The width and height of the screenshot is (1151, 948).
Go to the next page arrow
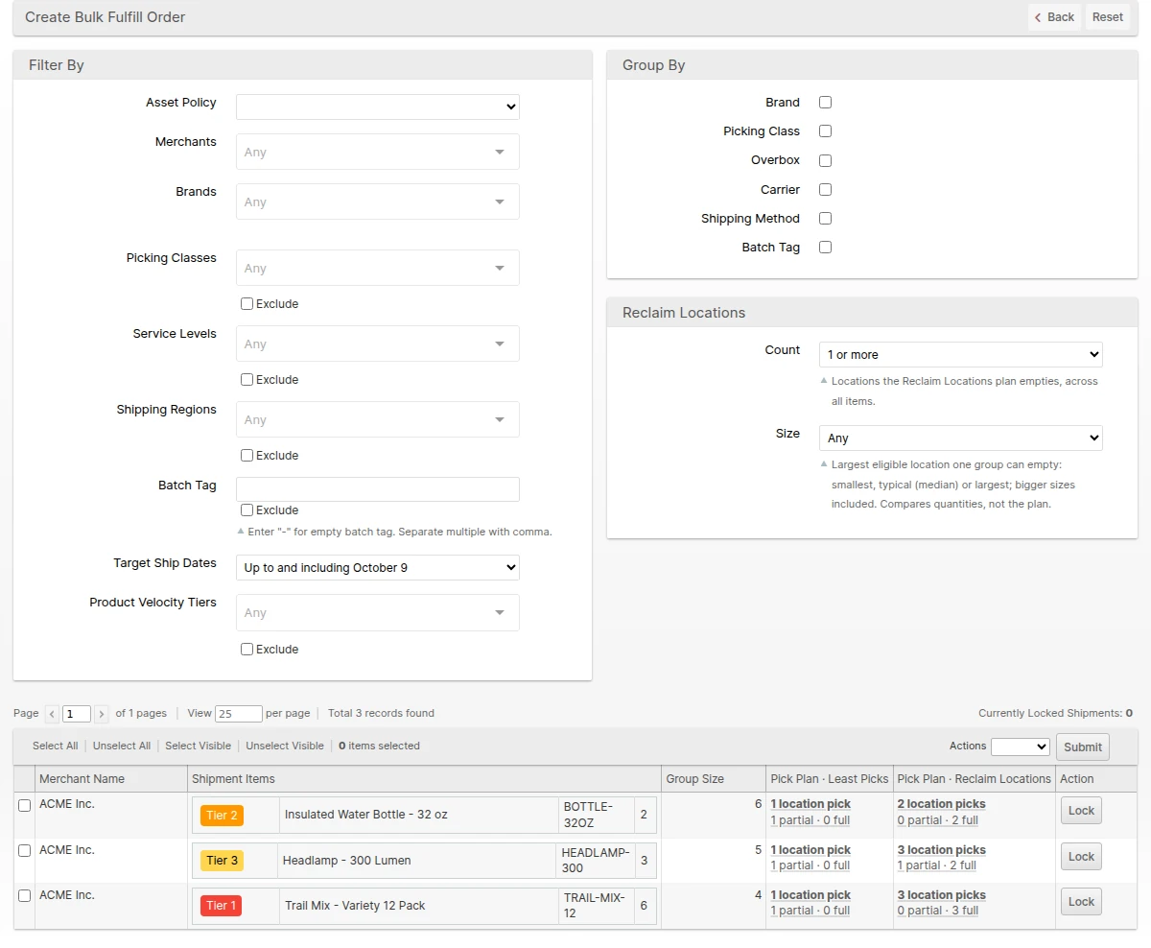pos(101,714)
